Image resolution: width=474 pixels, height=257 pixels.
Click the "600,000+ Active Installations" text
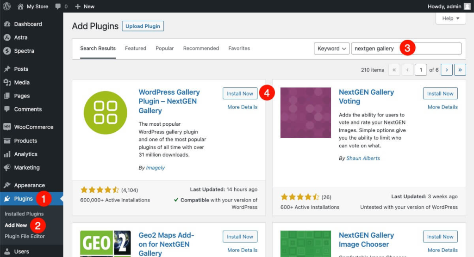115,200
